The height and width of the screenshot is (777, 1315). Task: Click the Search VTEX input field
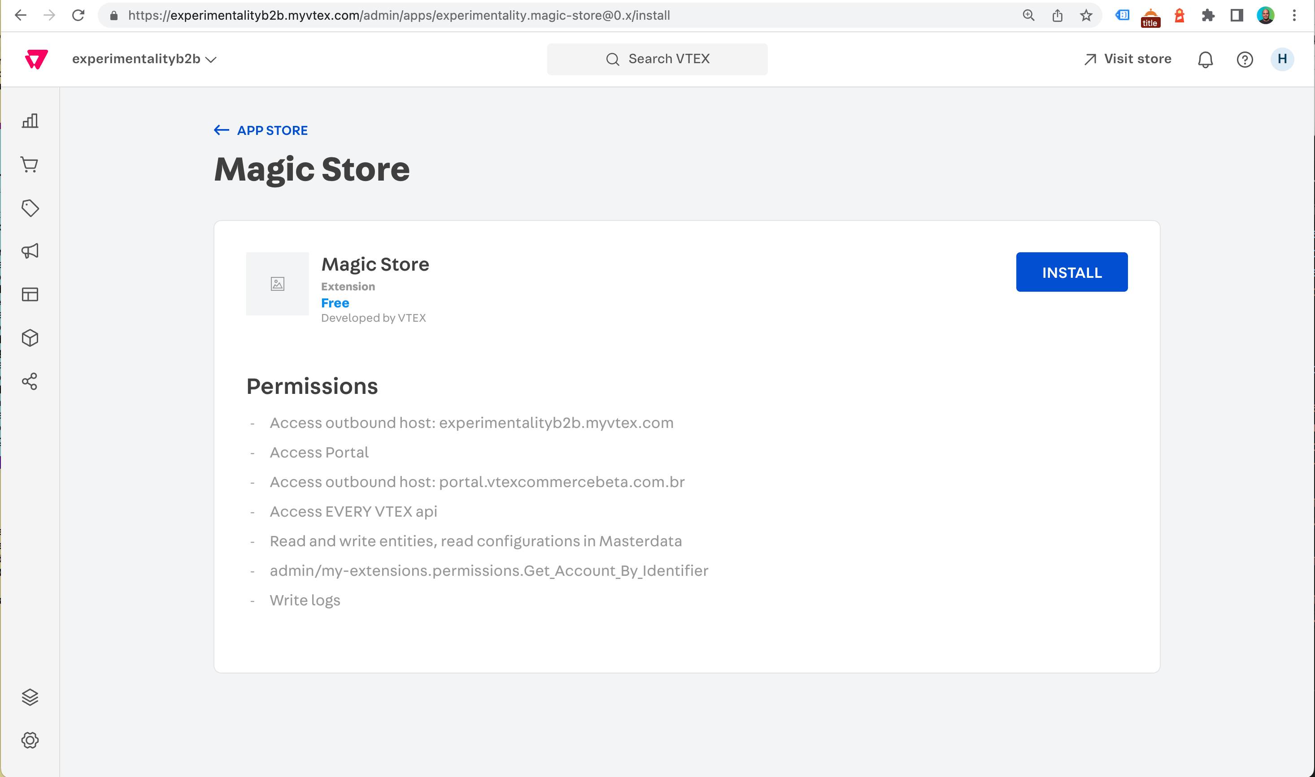657,59
